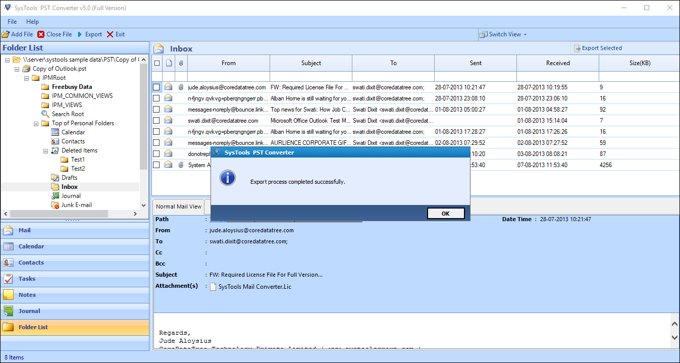The width and height of the screenshot is (680, 363).
Task: Click the Calendar icon in navigation pane
Action: (8, 246)
